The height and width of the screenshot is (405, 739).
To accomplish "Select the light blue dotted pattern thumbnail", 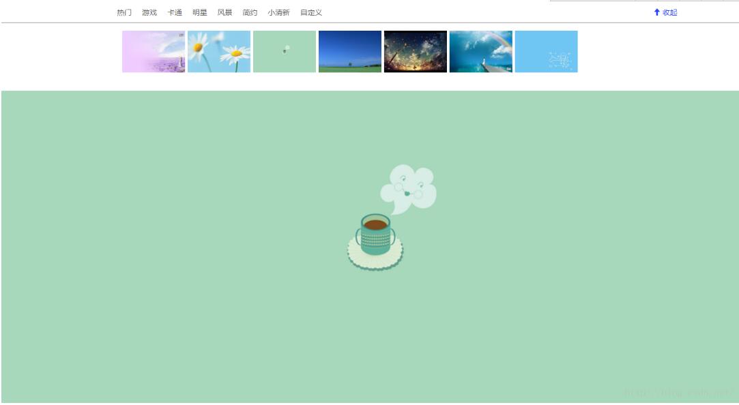I will tap(547, 51).
